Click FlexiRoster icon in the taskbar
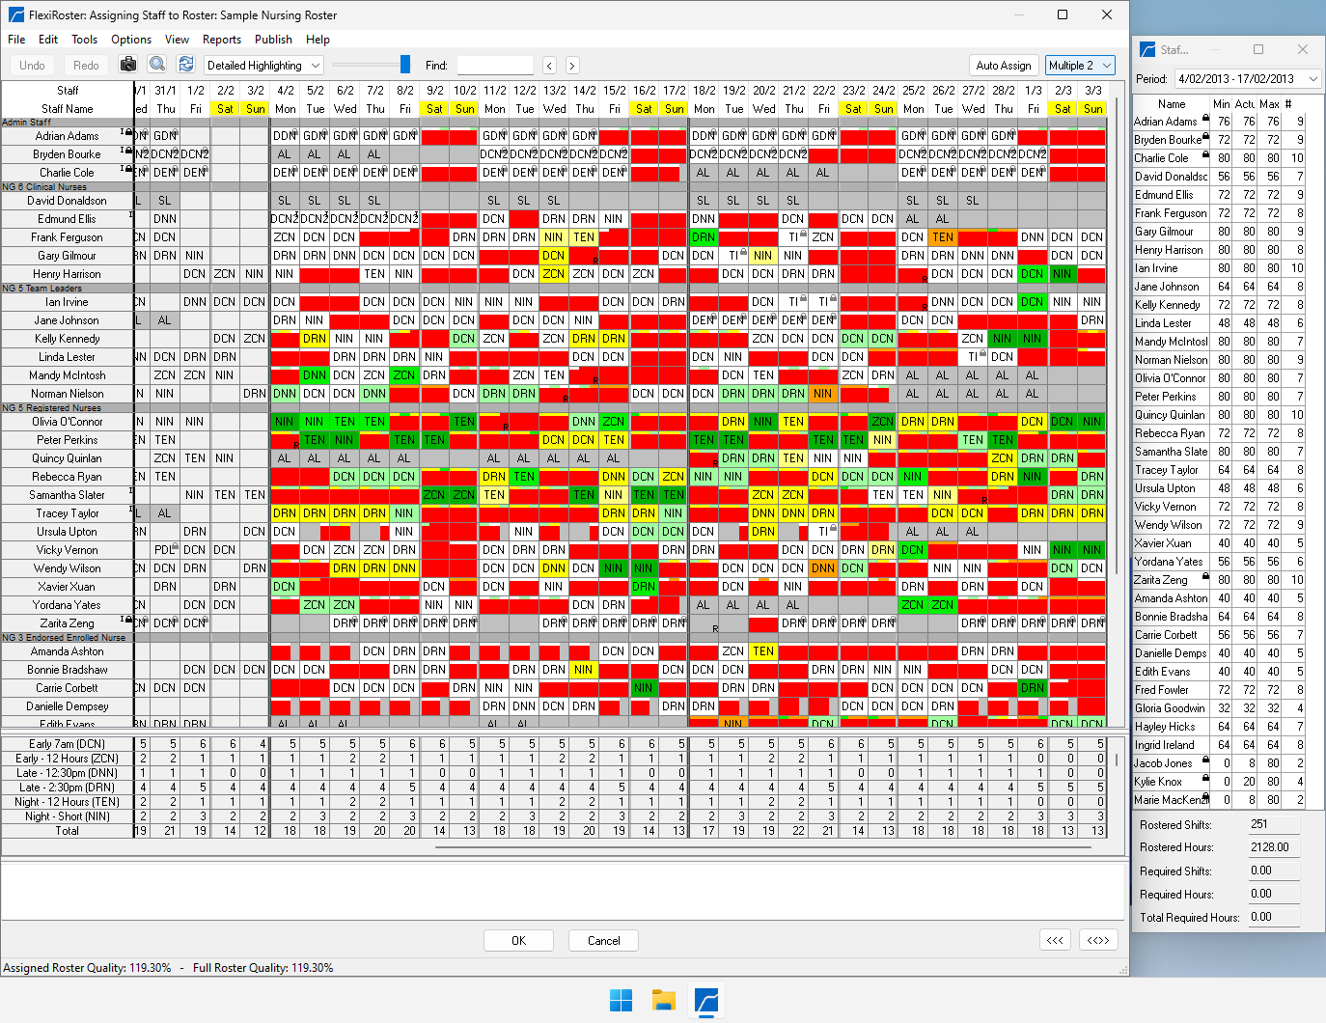Image resolution: width=1326 pixels, height=1023 pixels. pos(707,1001)
